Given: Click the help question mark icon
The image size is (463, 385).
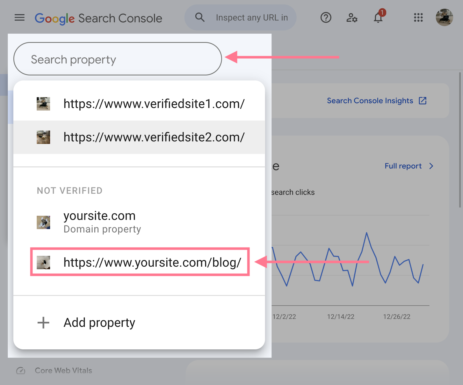Looking at the screenshot, I should (326, 17).
